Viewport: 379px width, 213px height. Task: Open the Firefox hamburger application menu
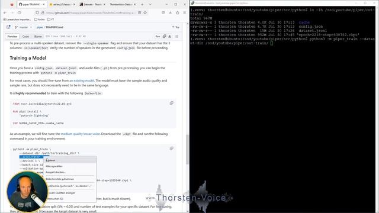[184, 12]
